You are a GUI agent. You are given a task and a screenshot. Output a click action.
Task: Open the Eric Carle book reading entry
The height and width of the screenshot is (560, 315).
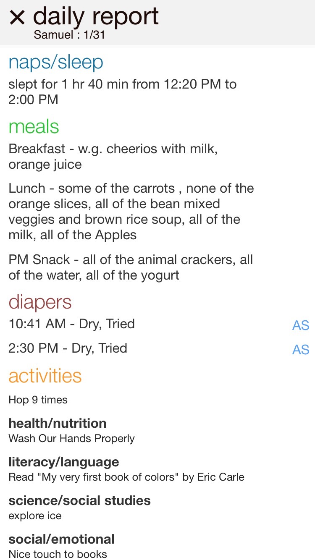point(126,477)
